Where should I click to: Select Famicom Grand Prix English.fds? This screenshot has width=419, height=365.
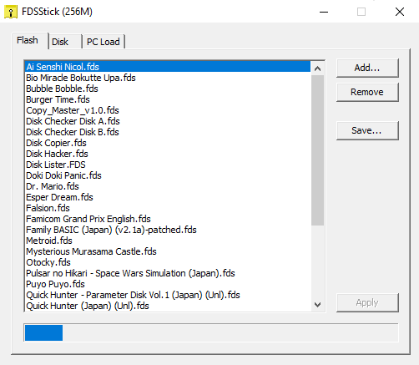[x=168, y=219]
